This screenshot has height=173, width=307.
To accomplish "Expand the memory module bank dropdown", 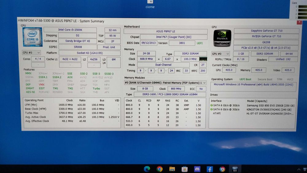I will (165, 83).
